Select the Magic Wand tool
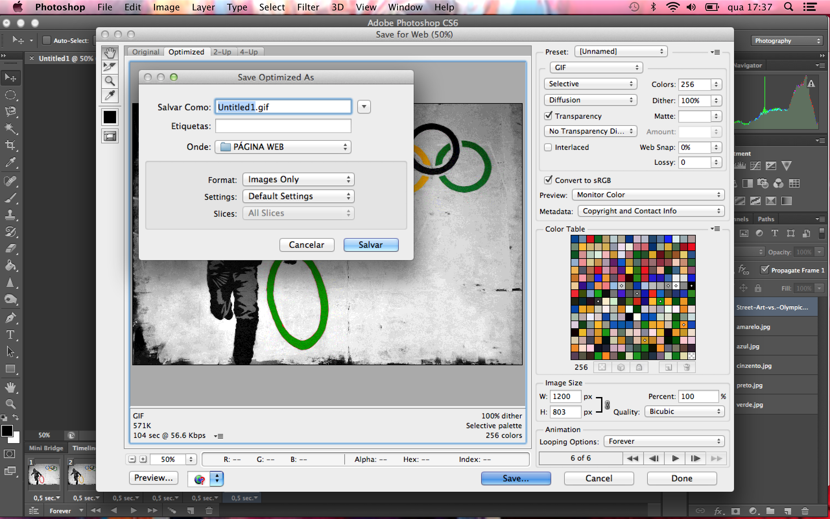 tap(10, 128)
